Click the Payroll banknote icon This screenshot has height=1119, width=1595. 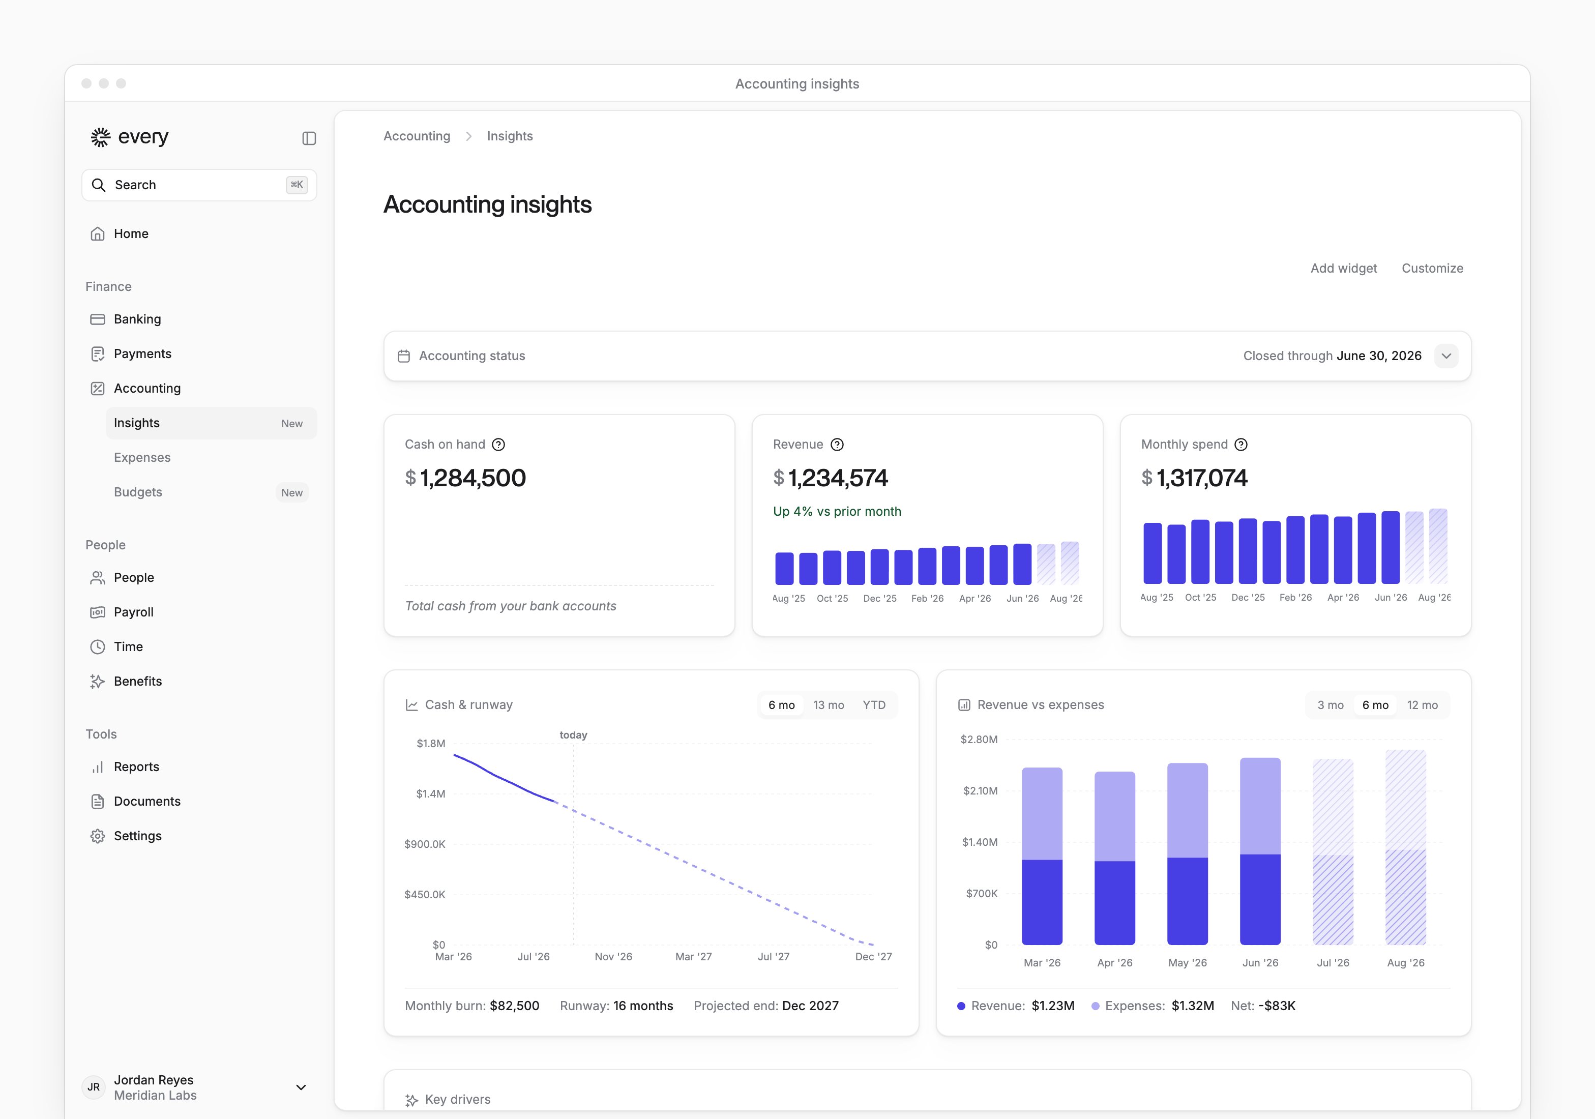pos(98,612)
